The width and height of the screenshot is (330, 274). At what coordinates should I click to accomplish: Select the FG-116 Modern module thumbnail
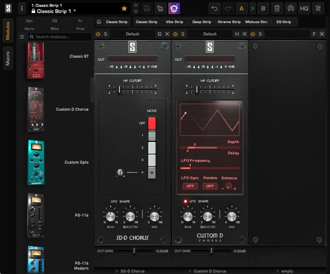(36, 260)
